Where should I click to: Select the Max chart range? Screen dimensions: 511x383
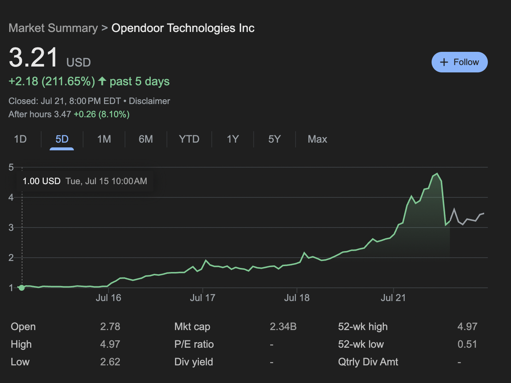point(317,139)
